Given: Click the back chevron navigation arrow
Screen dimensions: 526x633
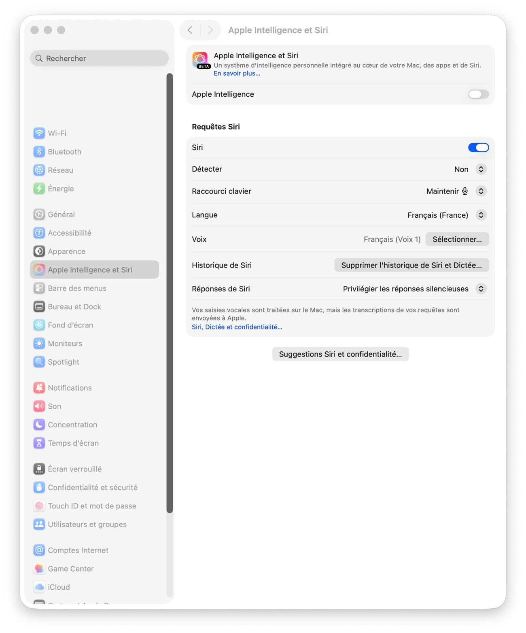Looking at the screenshot, I should point(190,30).
